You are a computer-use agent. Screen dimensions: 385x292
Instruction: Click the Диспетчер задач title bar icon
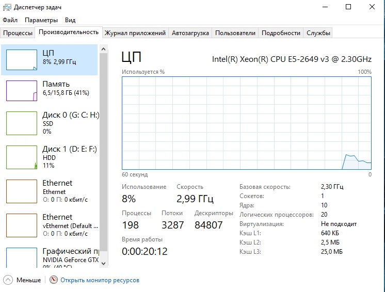[7, 7]
